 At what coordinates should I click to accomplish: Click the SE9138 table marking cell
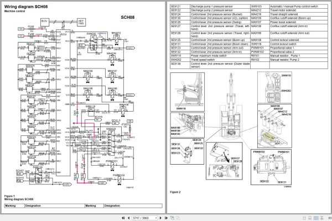click(180, 65)
